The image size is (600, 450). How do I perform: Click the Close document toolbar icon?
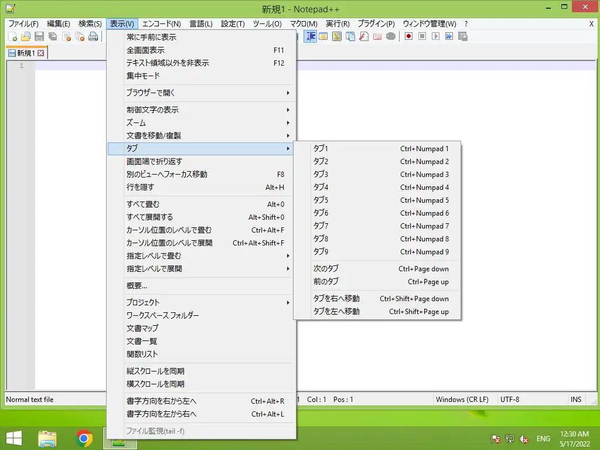[x=66, y=36]
